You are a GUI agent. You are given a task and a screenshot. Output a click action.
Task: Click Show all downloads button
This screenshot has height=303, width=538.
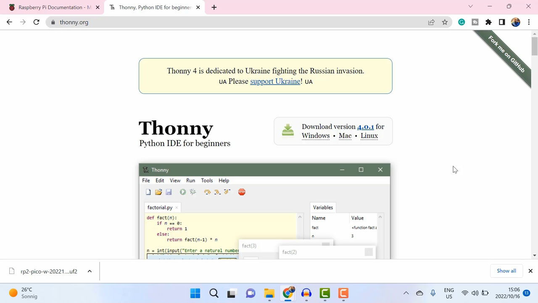pos(506,271)
